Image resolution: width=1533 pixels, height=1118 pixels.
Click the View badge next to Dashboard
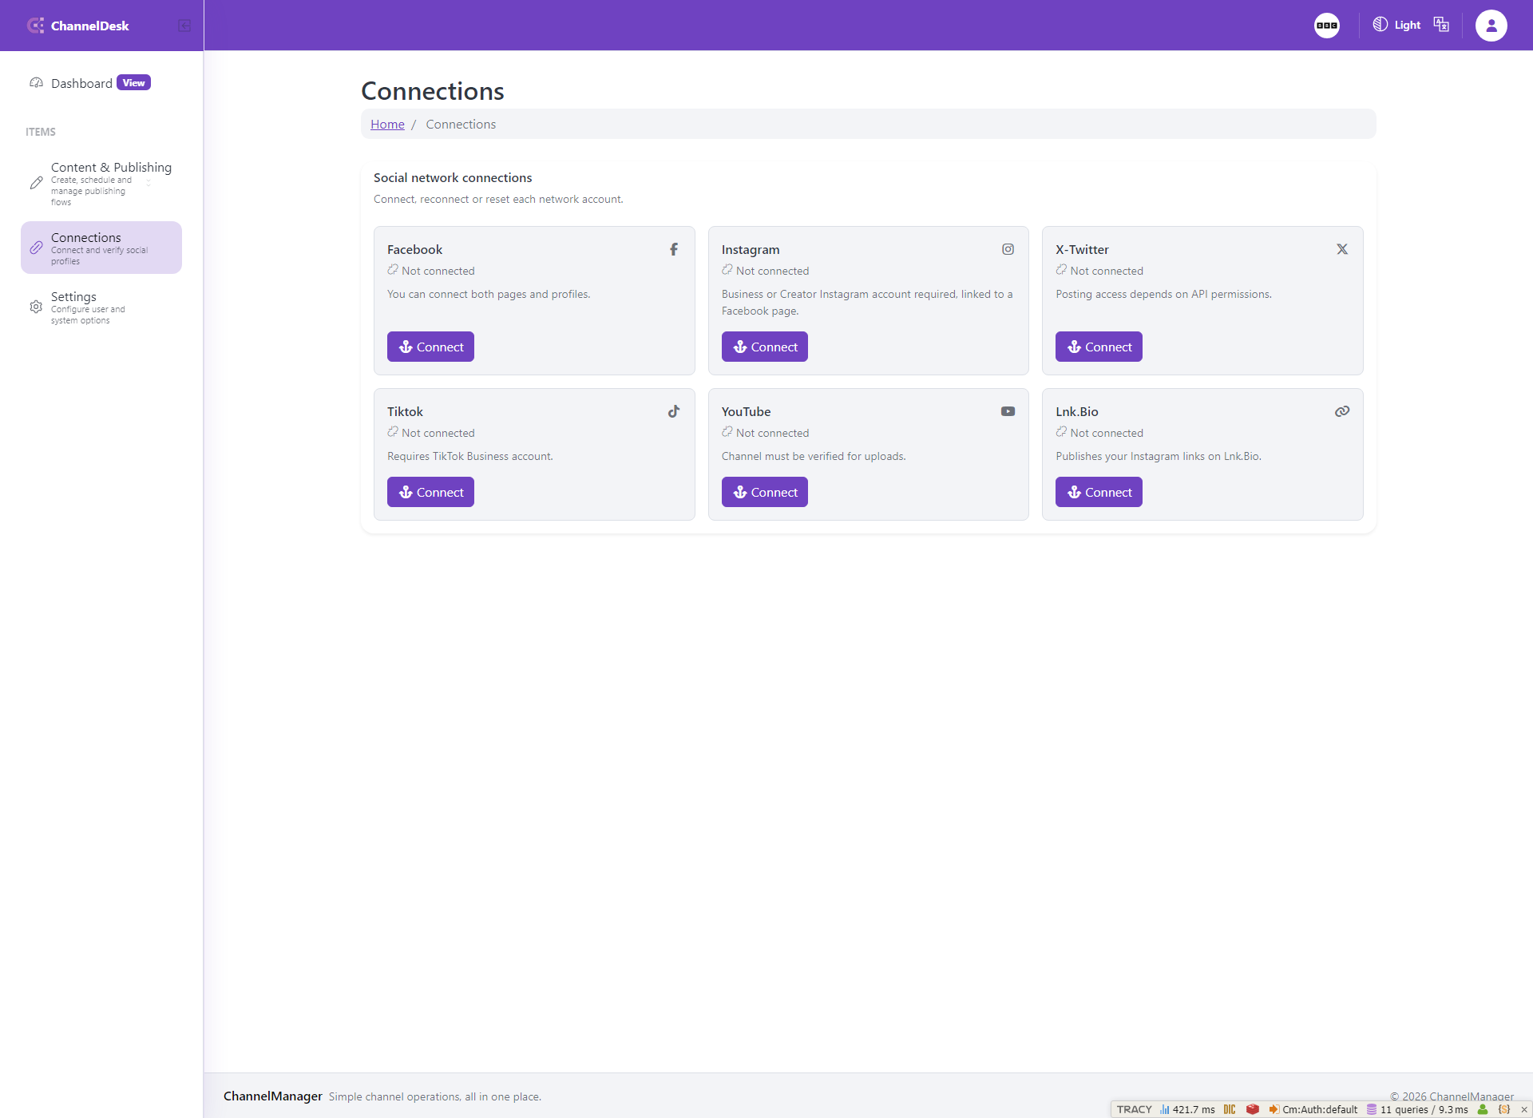133,83
